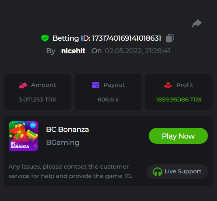
Task: Click the BC Bonanza game title
Action: pyautogui.click(x=67, y=130)
